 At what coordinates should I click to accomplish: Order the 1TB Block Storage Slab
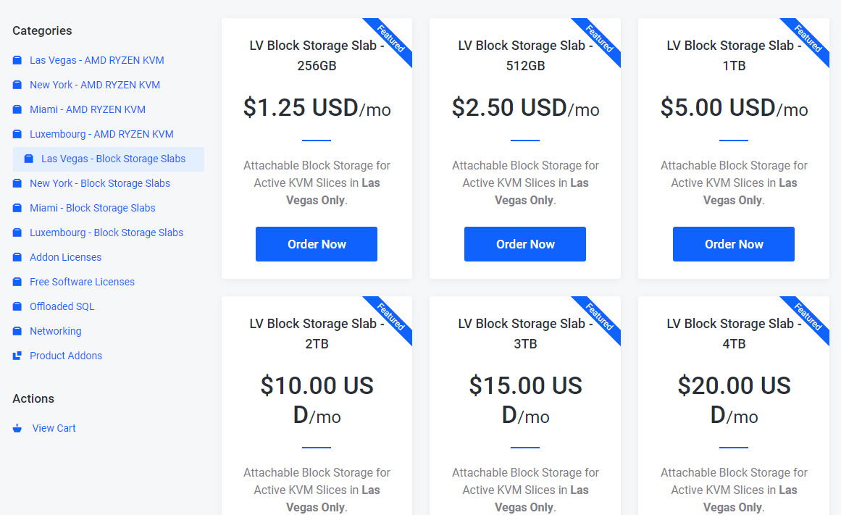pos(734,244)
